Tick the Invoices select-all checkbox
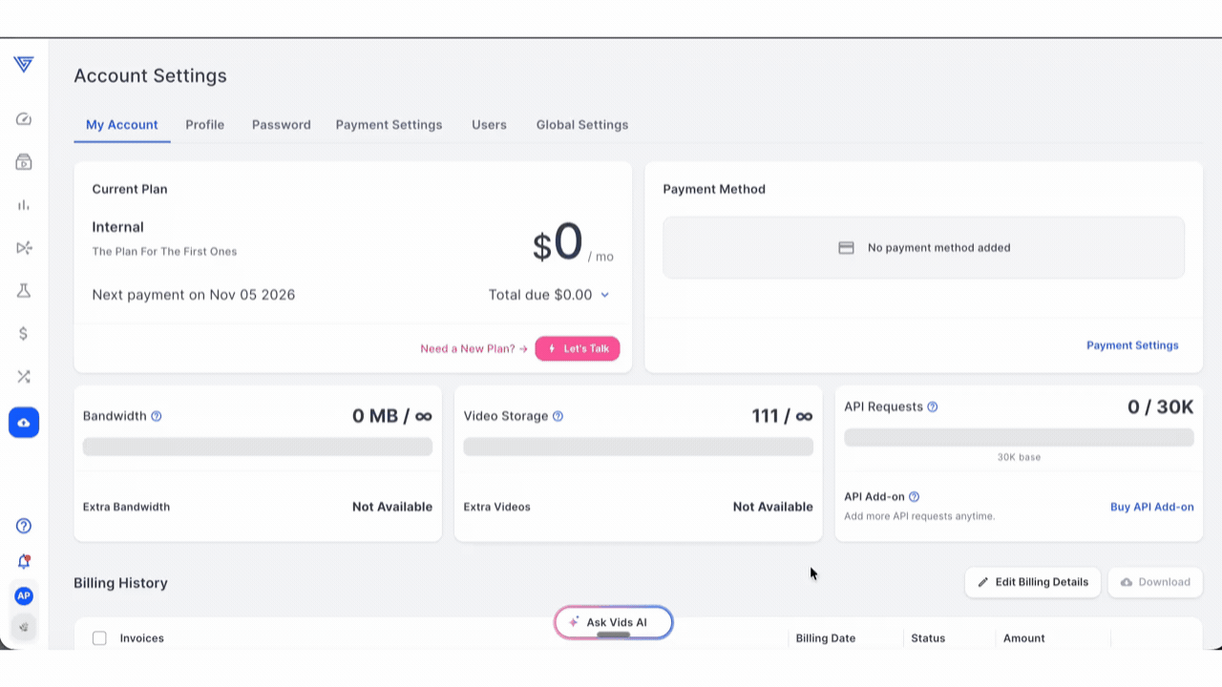The image size is (1222, 687). coord(99,638)
